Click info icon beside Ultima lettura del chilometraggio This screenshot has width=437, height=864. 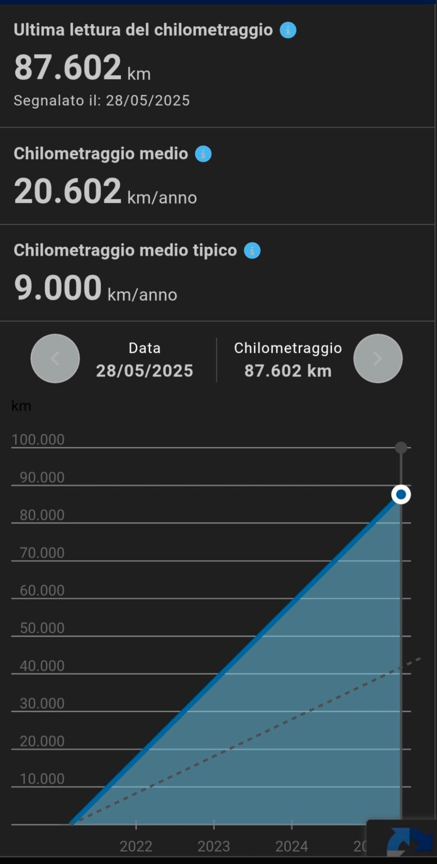pos(288,31)
